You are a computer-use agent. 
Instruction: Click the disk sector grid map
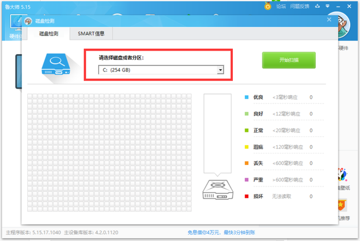tap(109, 152)
